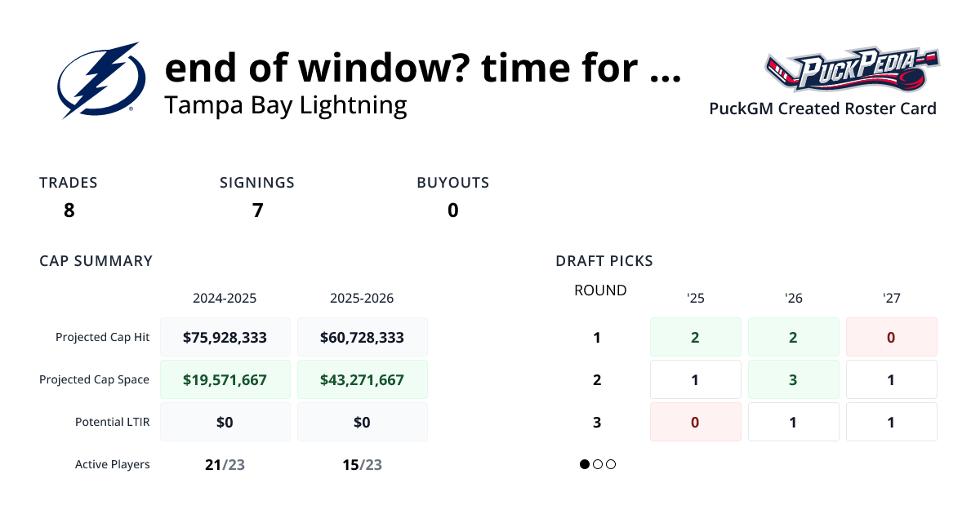Click the red zero first-round '27 pick cell
This screenshot has height=514, width=980.
coord(891,336)
